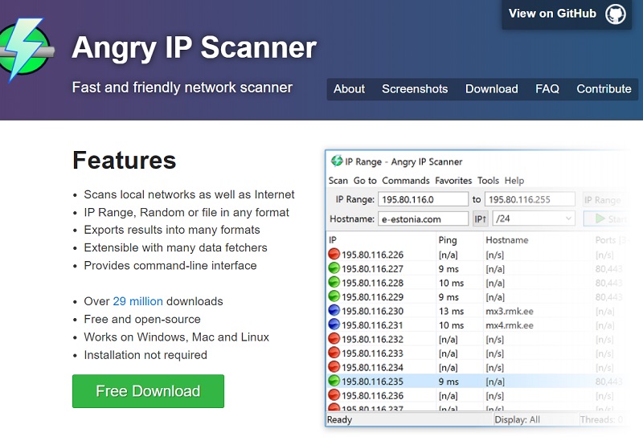Click the View on GitHub text

[552, 14]
